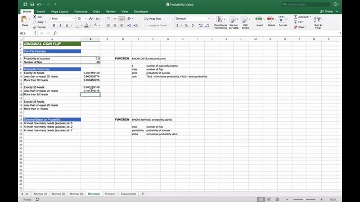Click the Name Box showing B15

(x=26, y=34)
